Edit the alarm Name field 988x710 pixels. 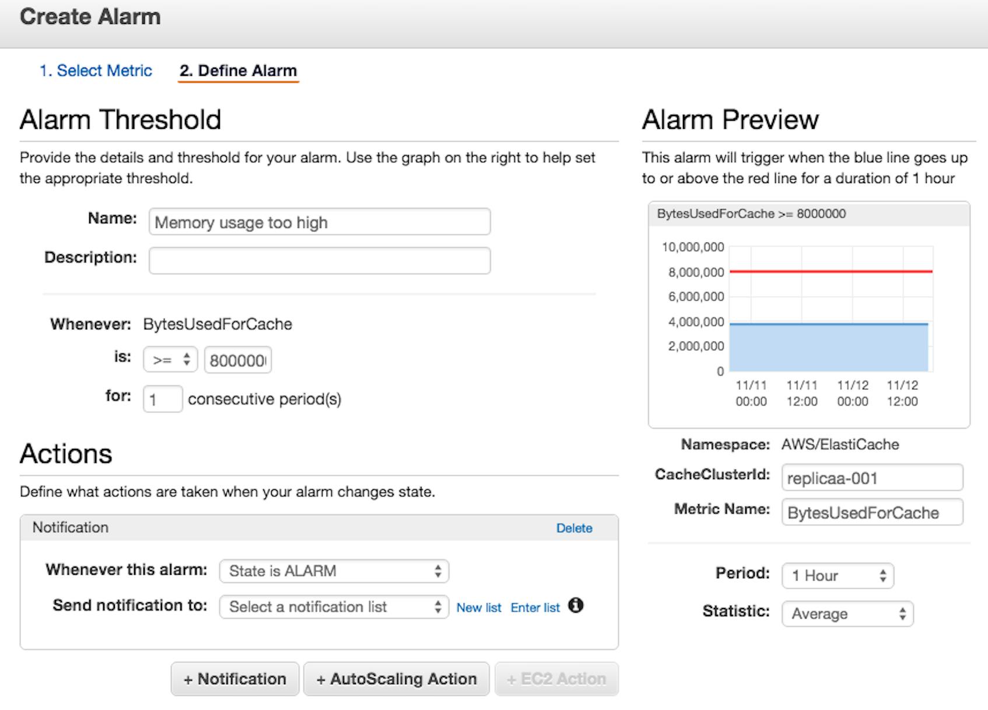pyautogui.click(x=319, y=222)
